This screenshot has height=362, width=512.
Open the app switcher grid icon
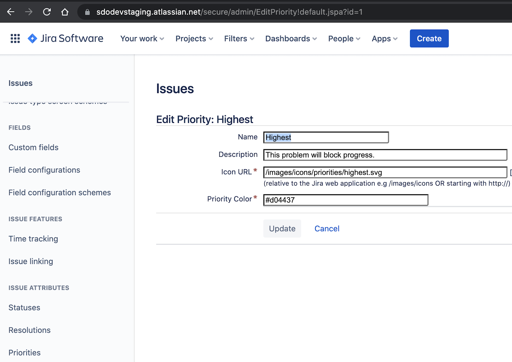point(15,38)
